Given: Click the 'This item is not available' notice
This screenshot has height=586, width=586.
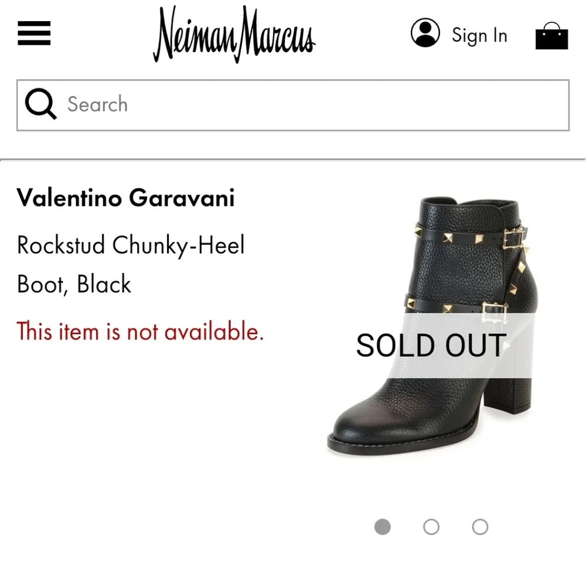Looking at the screenshot, I should 140,332.
